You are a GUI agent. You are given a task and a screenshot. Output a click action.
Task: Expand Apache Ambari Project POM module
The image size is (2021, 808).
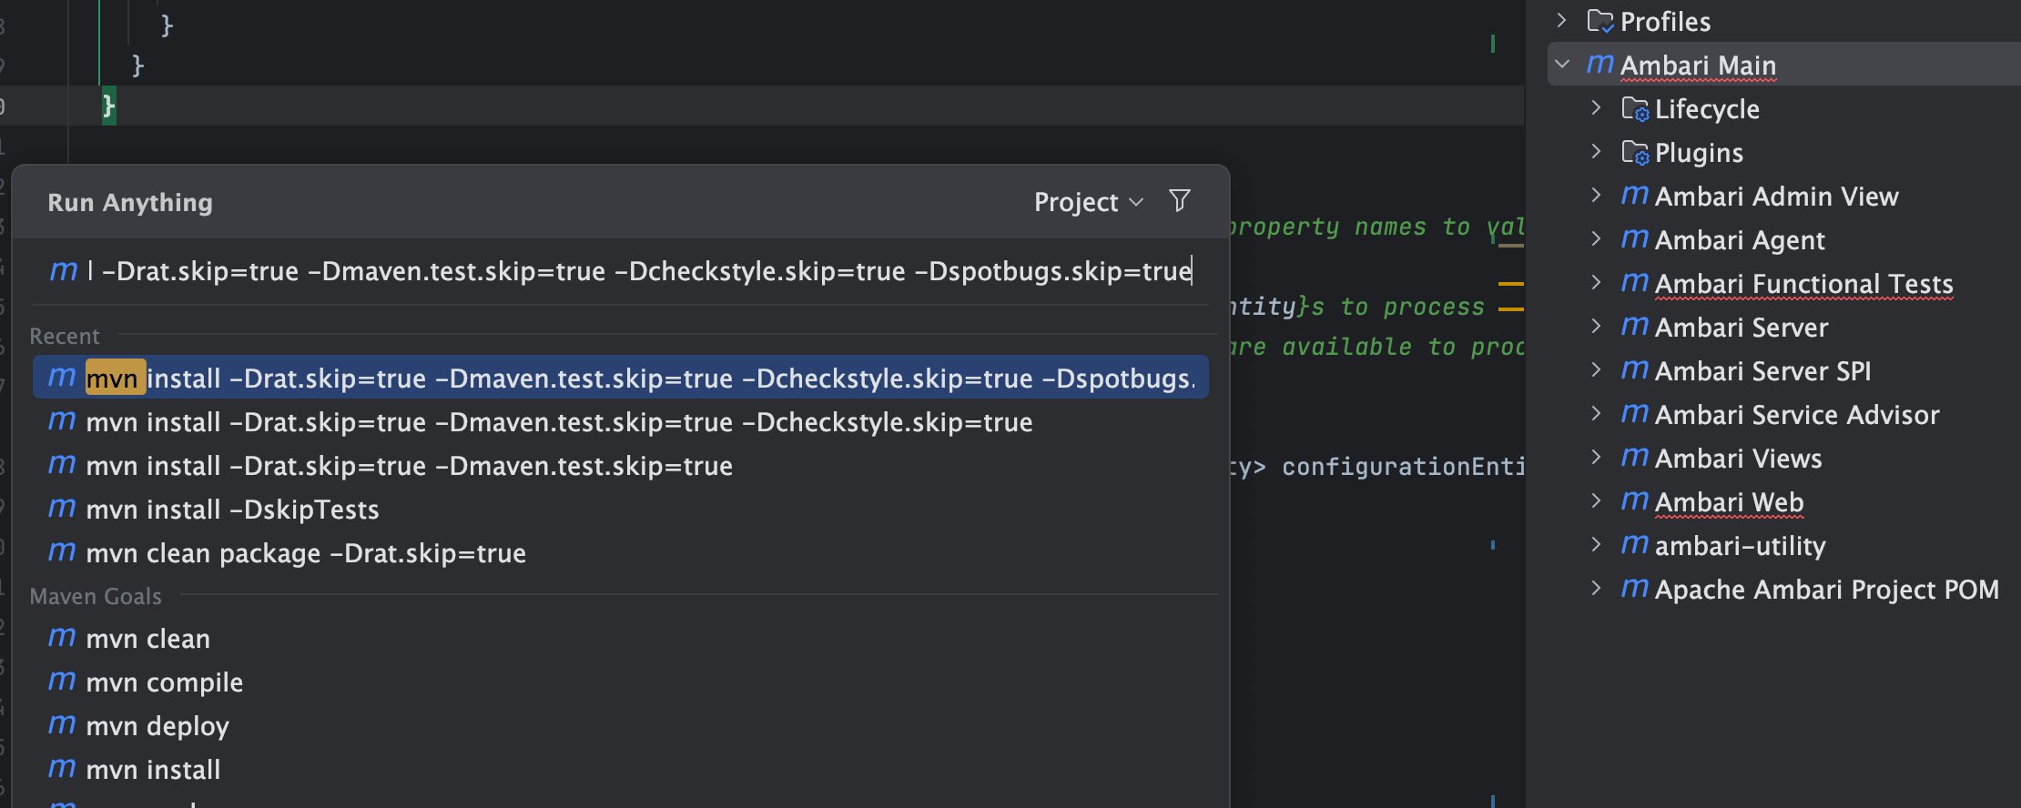(1596, 588)
